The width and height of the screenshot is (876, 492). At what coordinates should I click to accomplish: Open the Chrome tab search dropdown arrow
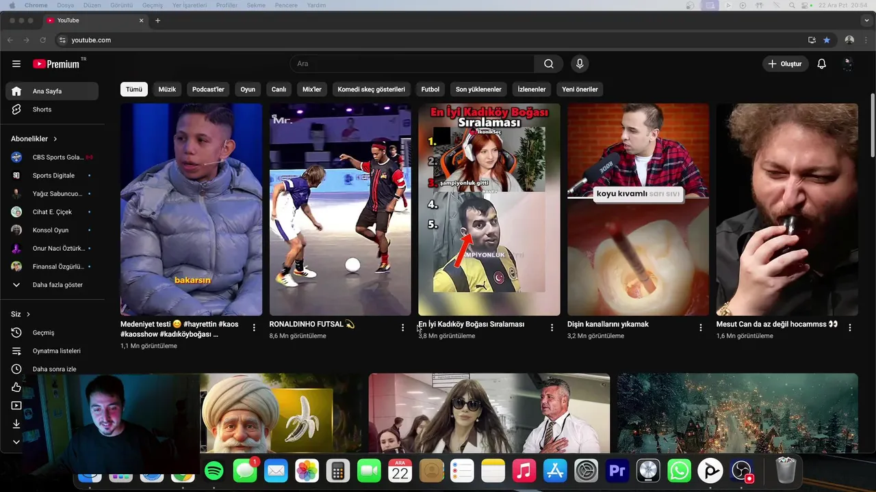pos(866,20)
